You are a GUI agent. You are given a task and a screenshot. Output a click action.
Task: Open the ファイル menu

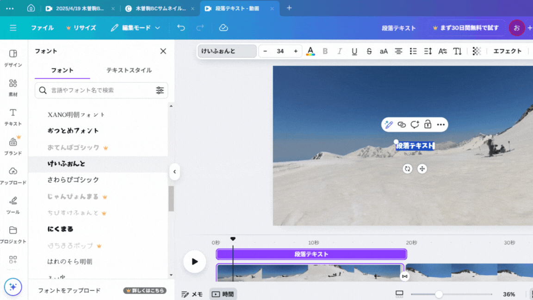coord(42,28)
